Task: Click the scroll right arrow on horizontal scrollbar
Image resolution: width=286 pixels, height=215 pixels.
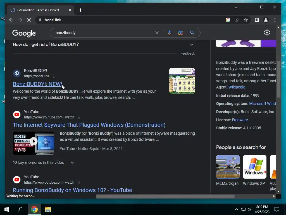Action: pyautogui.click(x=274, y=196)
